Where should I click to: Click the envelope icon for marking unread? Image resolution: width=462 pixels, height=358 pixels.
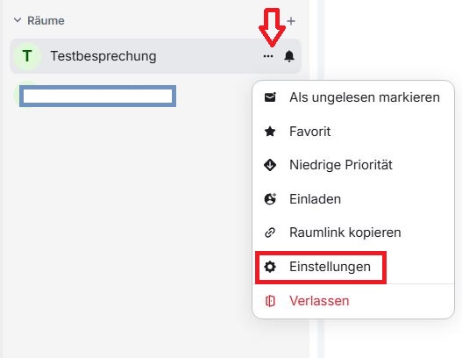[270, 97]
